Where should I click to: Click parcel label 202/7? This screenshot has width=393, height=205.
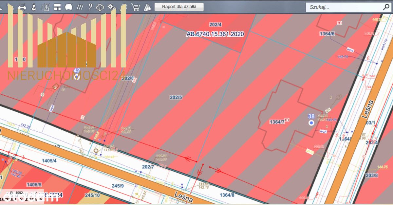click(x=148, y=167)
